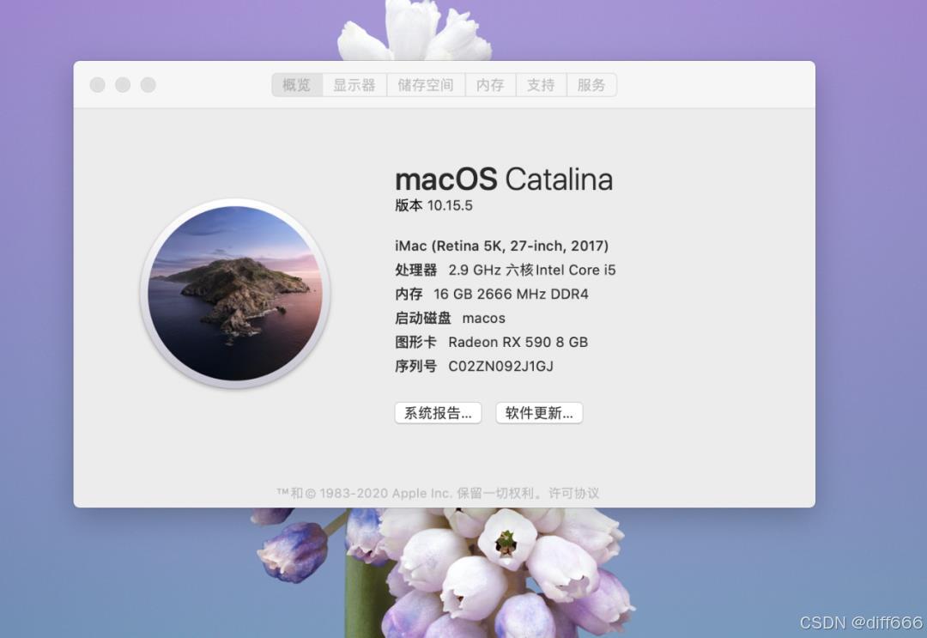Open the 许可协议 link

(x=573, y=493)
